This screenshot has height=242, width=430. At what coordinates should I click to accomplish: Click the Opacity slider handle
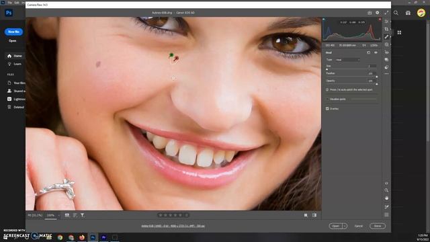(377, 84)
